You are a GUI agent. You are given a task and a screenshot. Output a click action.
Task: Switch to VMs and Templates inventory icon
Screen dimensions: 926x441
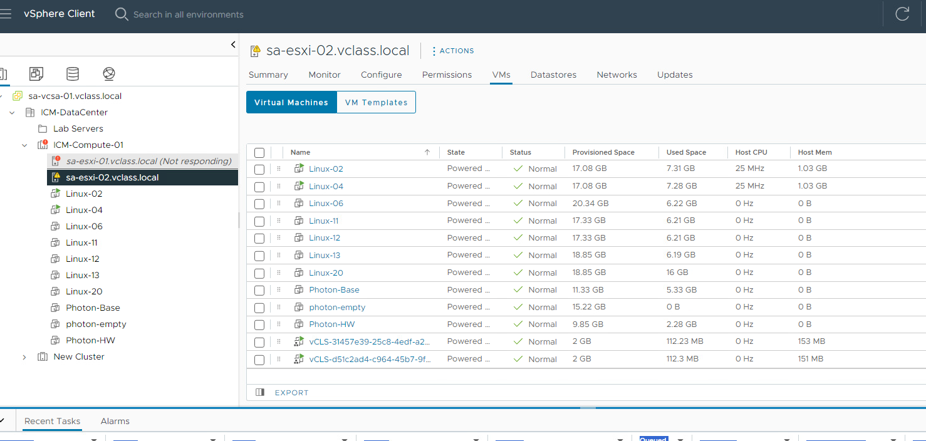pos(36,74)
